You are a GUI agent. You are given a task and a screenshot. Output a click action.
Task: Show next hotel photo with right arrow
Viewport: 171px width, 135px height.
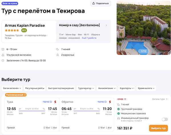pos(168,28)
